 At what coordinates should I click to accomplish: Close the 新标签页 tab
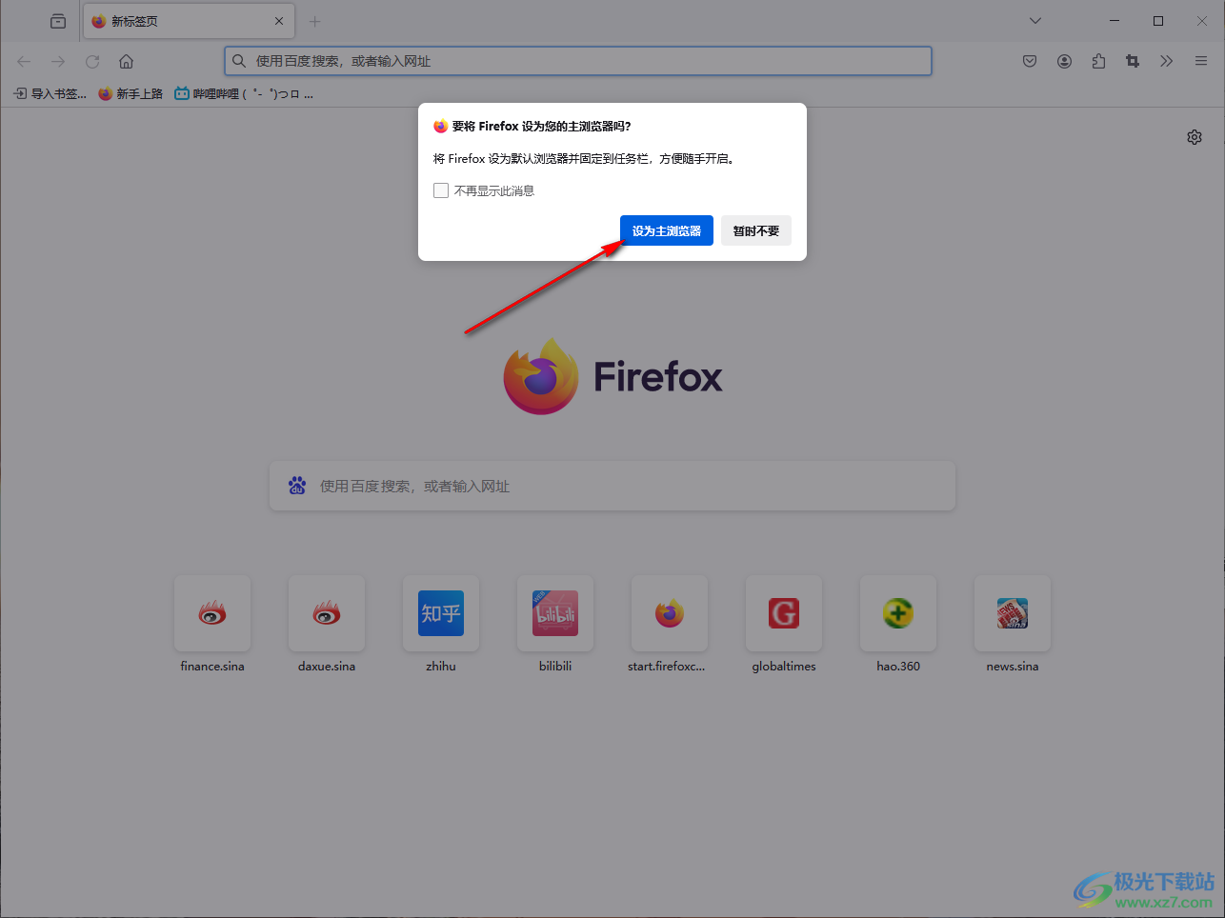279,21
